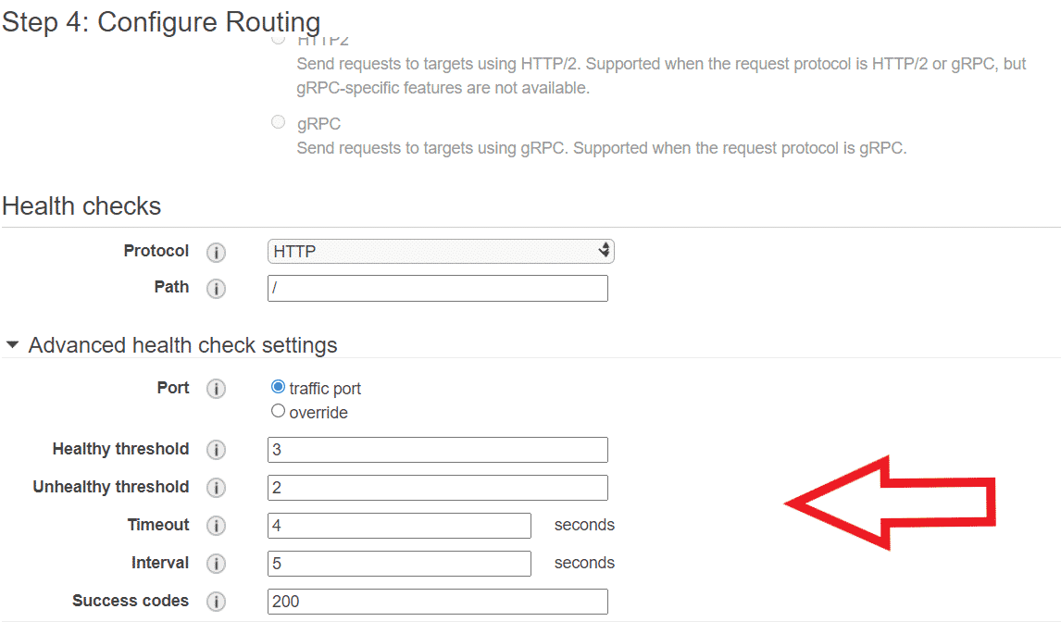Select the traffic port radio button

pyautogui.click(x=278, y=386)
